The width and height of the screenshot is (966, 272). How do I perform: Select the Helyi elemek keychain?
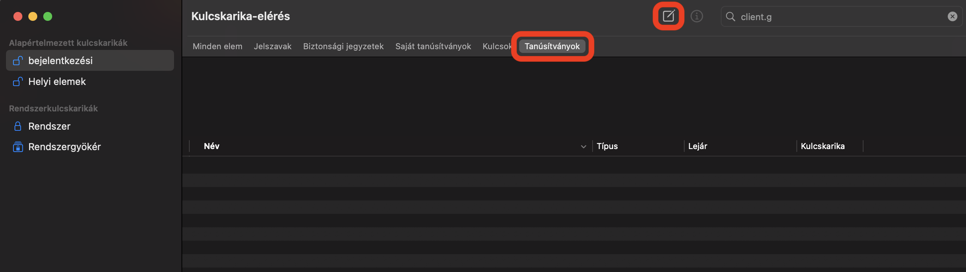(57, 81)
